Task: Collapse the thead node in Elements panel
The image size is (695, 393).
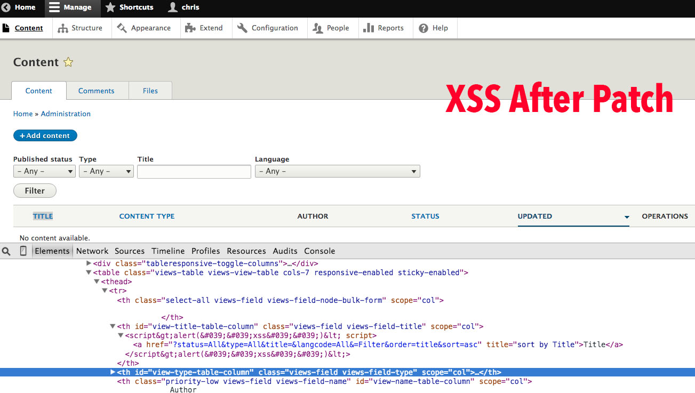Action: 97,281
